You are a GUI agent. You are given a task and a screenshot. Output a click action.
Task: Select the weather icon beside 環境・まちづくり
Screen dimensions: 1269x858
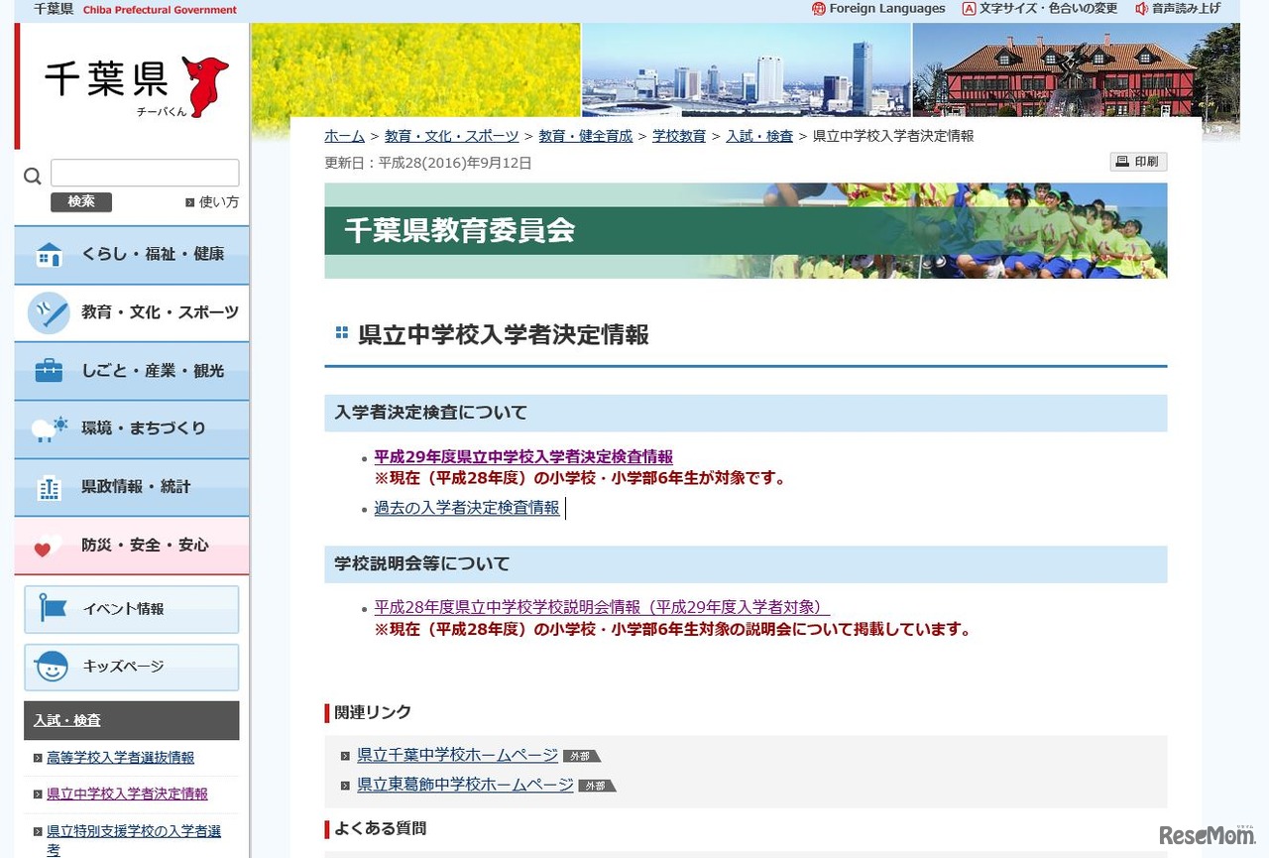pyautogui.click(x=49, y=428)
